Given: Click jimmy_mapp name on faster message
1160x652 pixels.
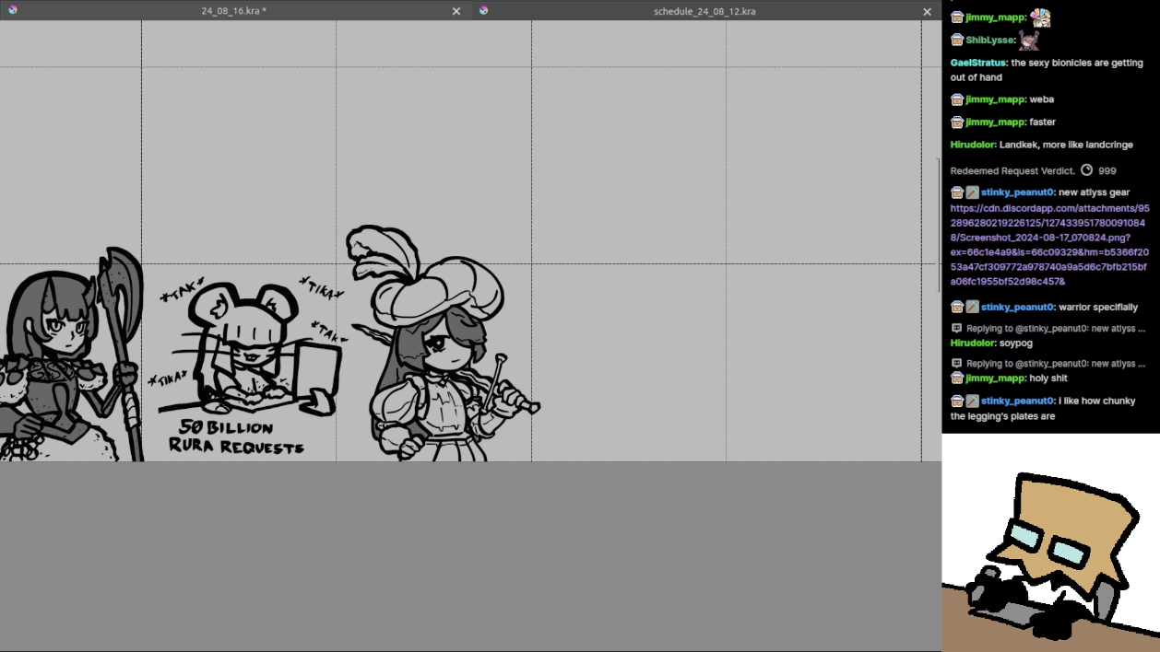Looking at the screenshot, I should (995, 122).
